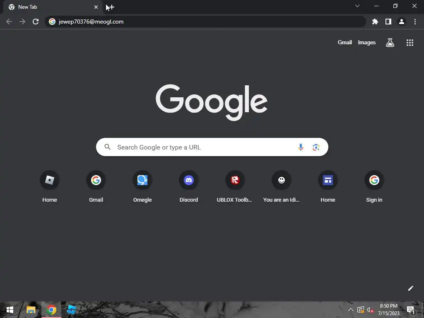This screenshot has width=424, height=318.
Task: Open a new tab with plus button
Action: click(x=111, y=7)
